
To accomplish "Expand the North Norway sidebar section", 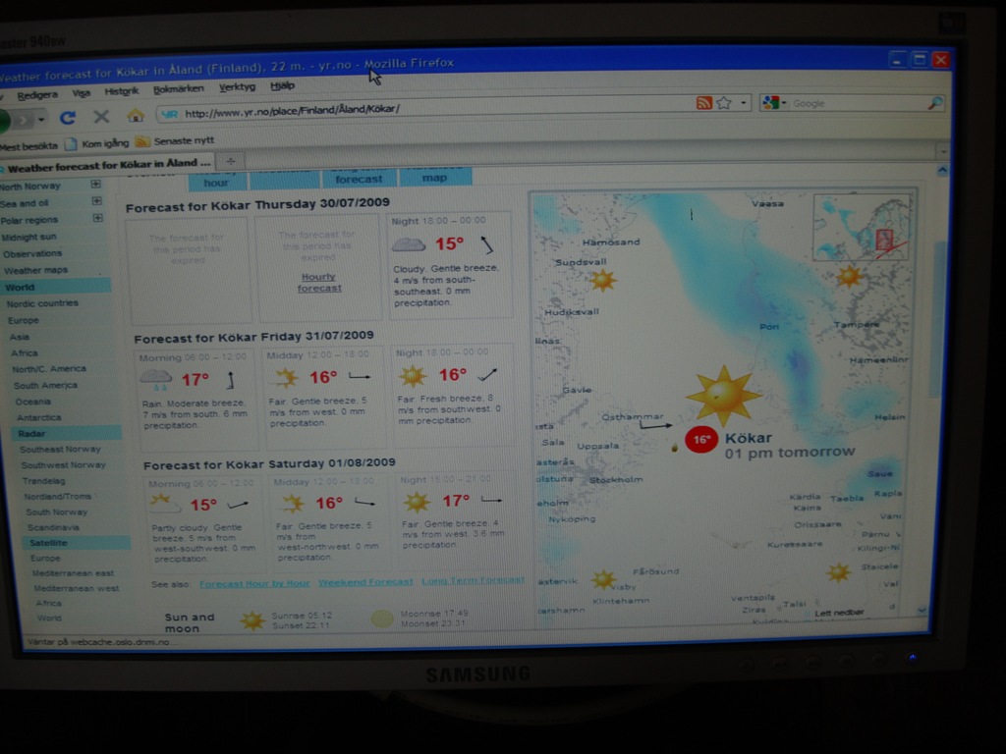I will [96, 185].
